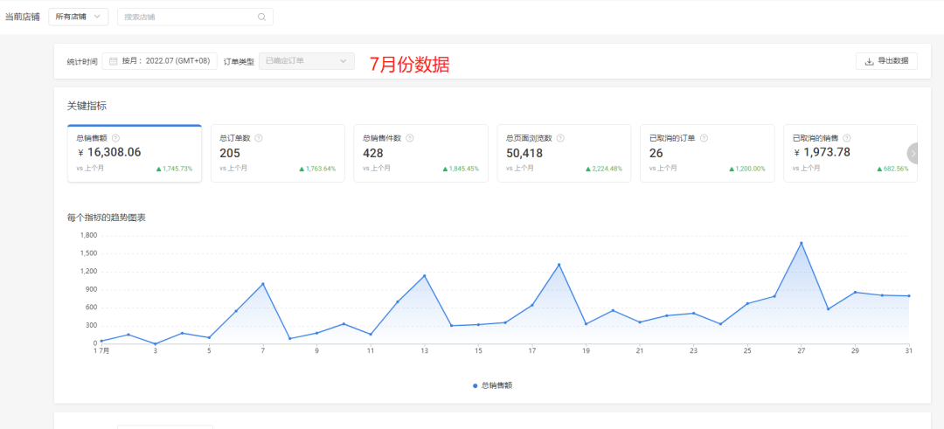Select the 总销售额 metric card

coord(135,154)
